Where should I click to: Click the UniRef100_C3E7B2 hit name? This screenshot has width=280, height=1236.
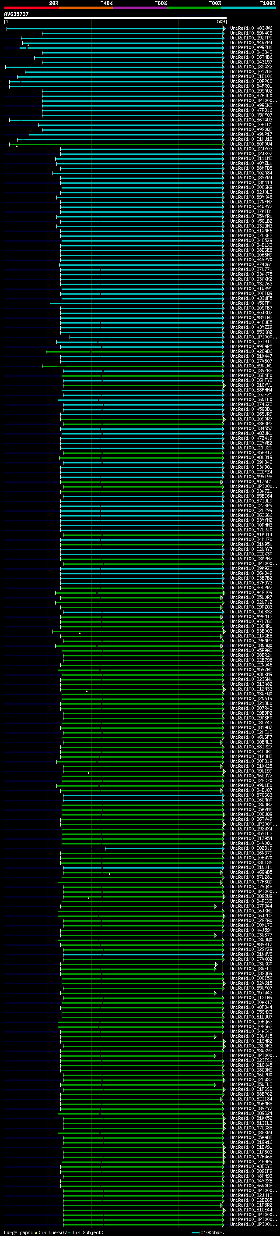tap(251, 578)
